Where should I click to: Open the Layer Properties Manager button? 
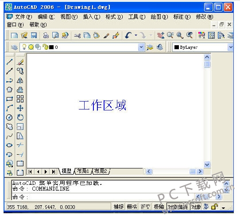(14, 47)
